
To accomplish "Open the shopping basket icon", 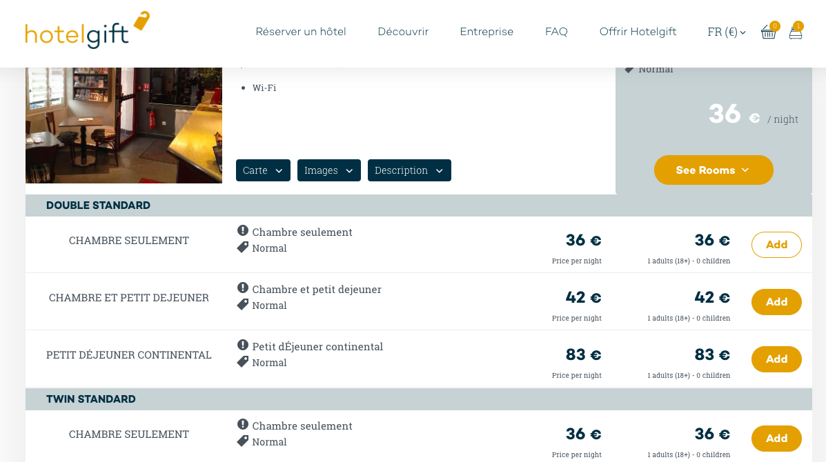I will pyautogui.click(x=768, y=32).
